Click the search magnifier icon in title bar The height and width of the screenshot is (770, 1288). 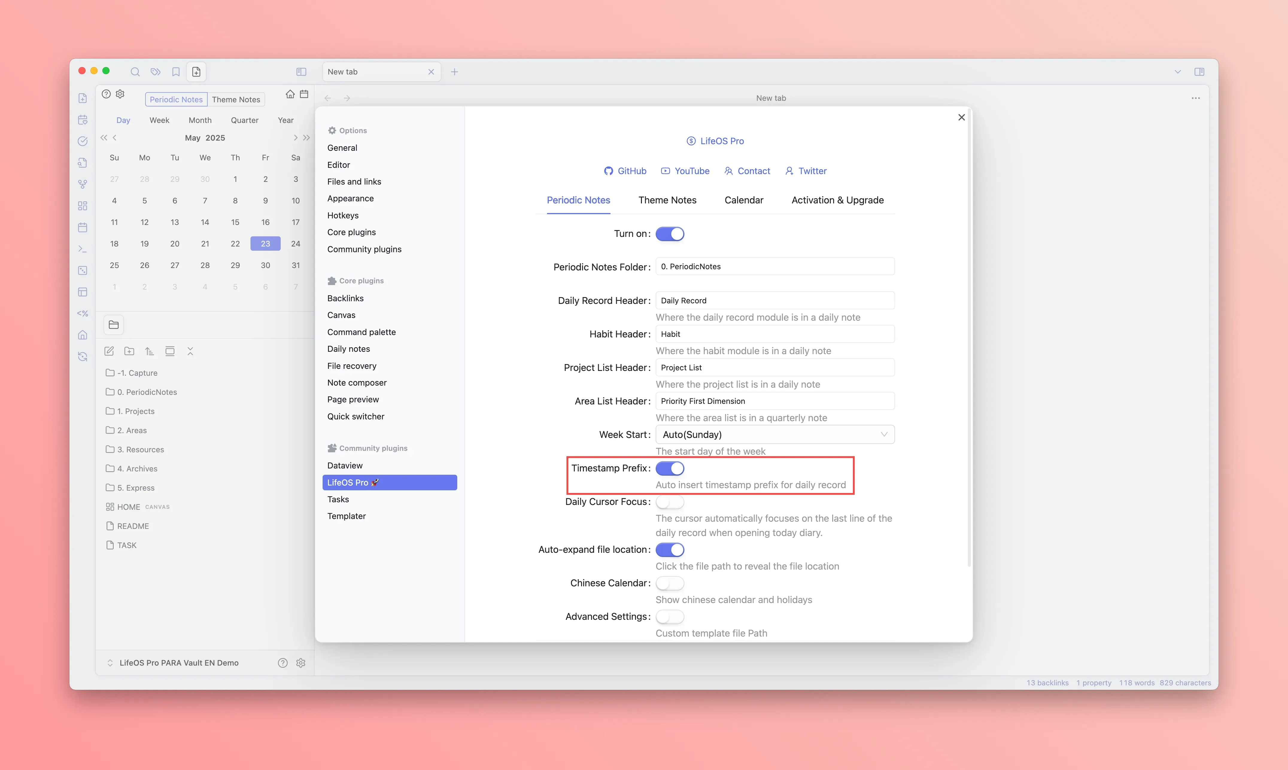[x=135, y=71]
